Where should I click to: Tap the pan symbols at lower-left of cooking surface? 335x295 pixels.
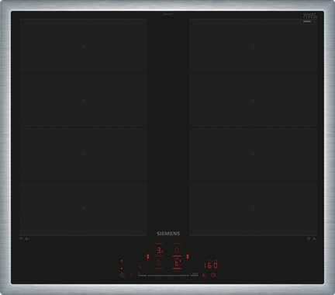tap(25, 239)
